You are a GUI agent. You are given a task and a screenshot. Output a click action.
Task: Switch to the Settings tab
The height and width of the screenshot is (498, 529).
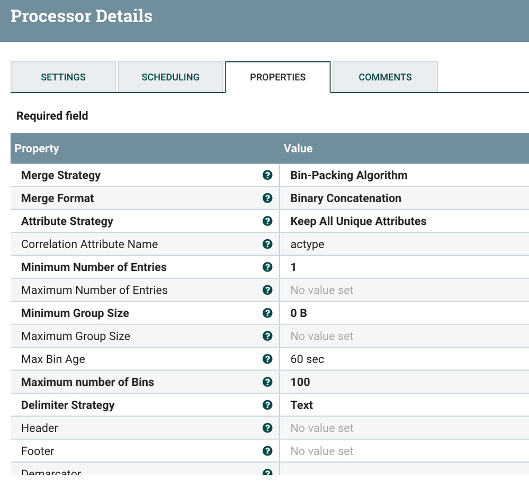point(63,77)
